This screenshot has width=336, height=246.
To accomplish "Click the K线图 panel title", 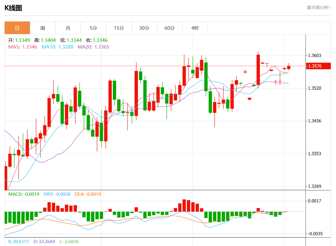I will point(13,8).
